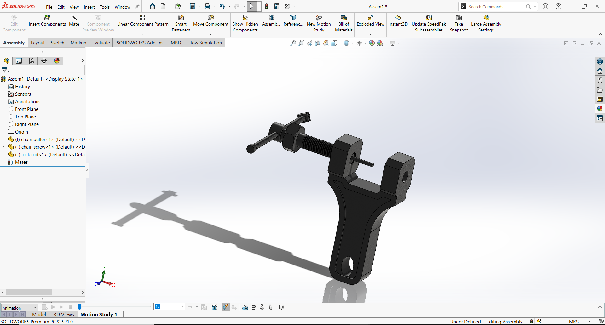
Task: Click Zoom to Fit in view toolbar
Action: pyautogui.click(x=293, y=43)
